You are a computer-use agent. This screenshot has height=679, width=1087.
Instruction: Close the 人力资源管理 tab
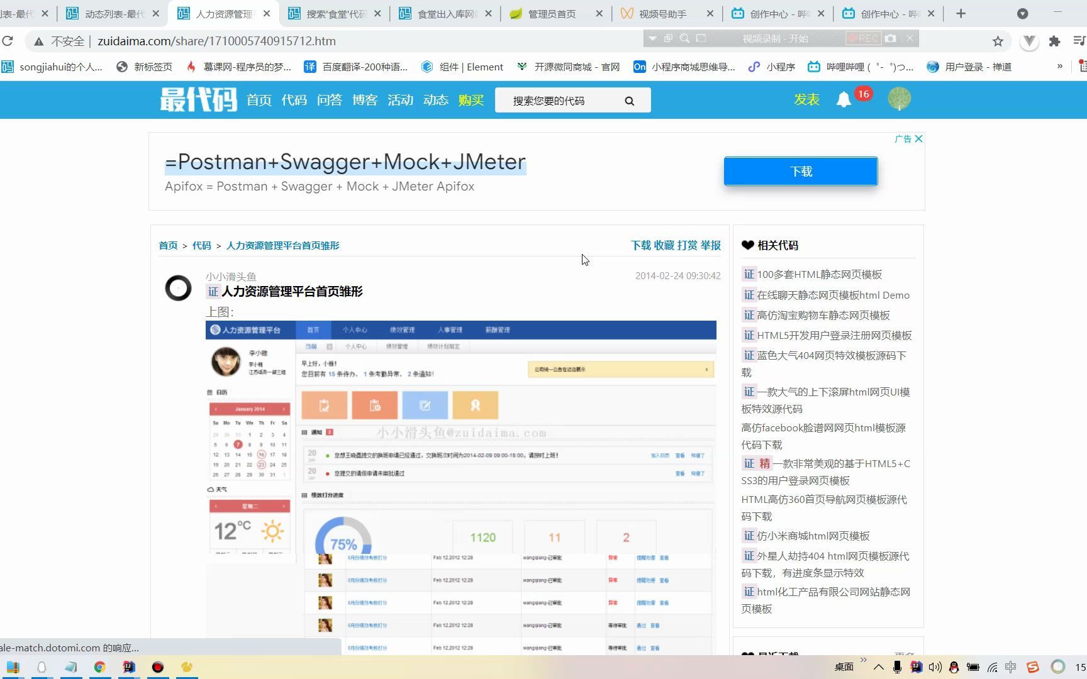point(267,13)
